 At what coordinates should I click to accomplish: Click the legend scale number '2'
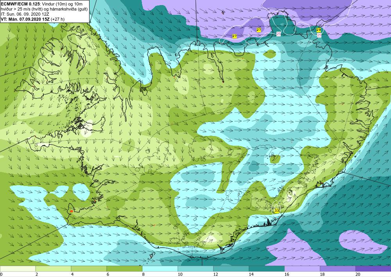[x=37, y=274]
